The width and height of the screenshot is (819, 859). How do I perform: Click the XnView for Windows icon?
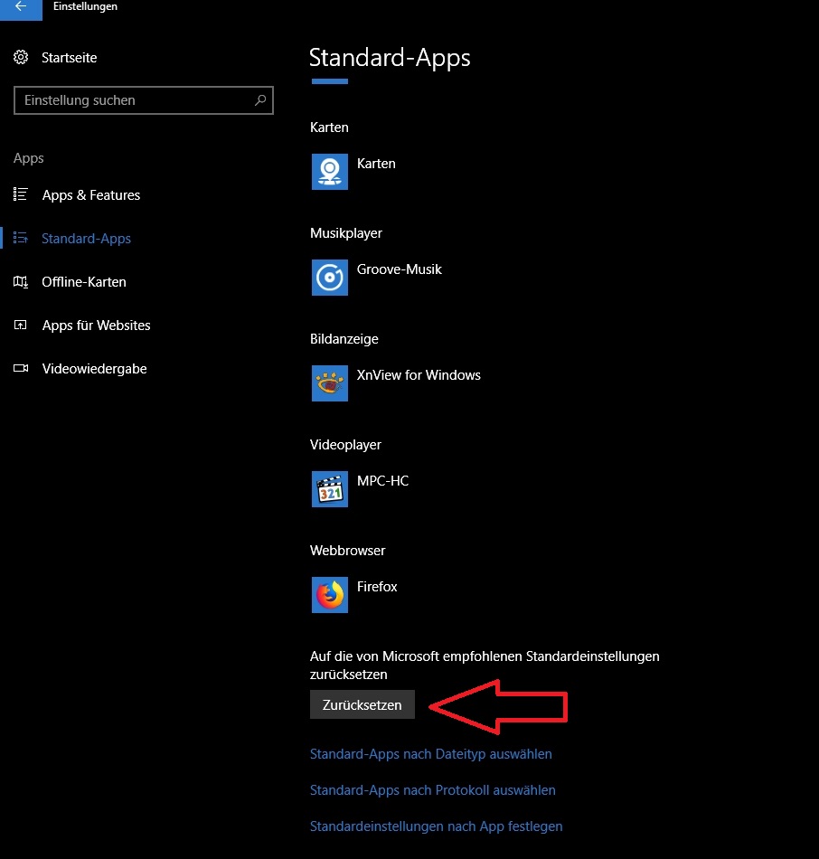click(329, 382)
